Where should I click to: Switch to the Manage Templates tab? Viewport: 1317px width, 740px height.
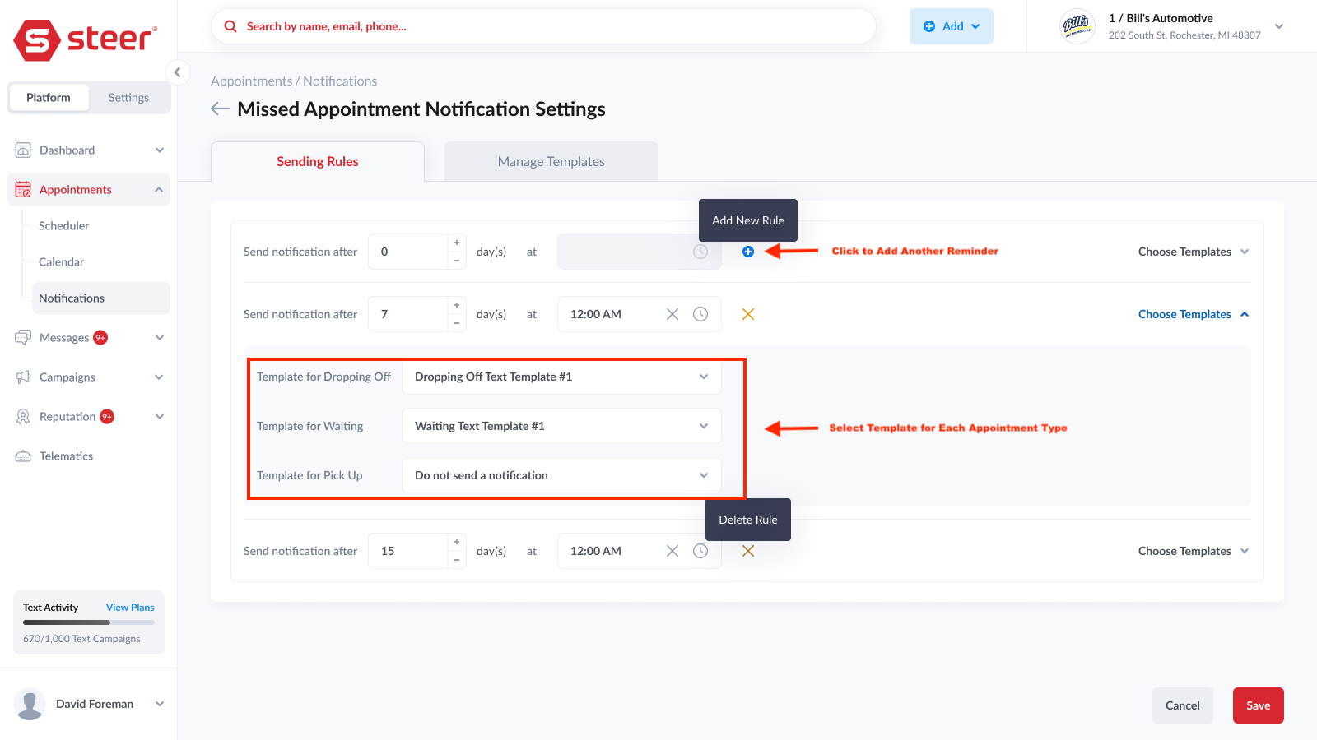point(550,161)
